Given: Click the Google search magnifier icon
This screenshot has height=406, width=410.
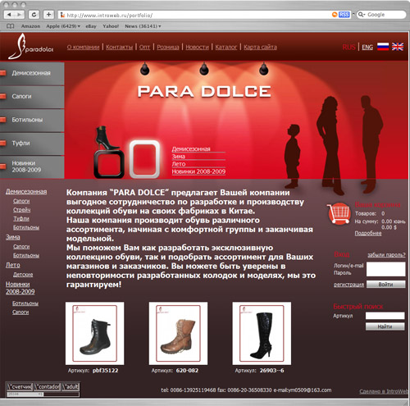Looking at the screenshot, I should click(x=362, y=15).
